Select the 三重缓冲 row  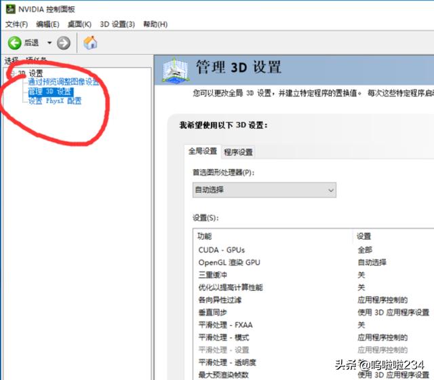(x=313, y=275)
